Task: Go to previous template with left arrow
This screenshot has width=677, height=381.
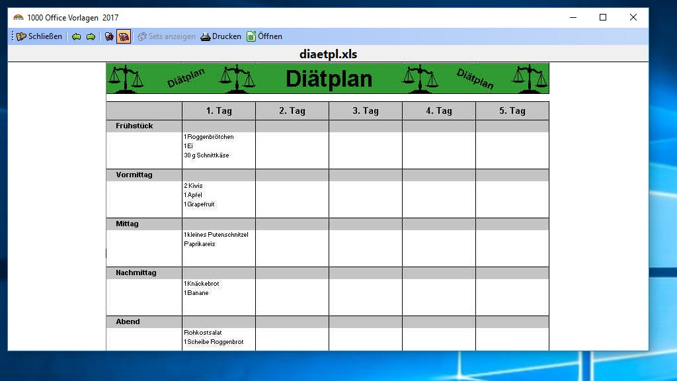Action: pos(77,36)
